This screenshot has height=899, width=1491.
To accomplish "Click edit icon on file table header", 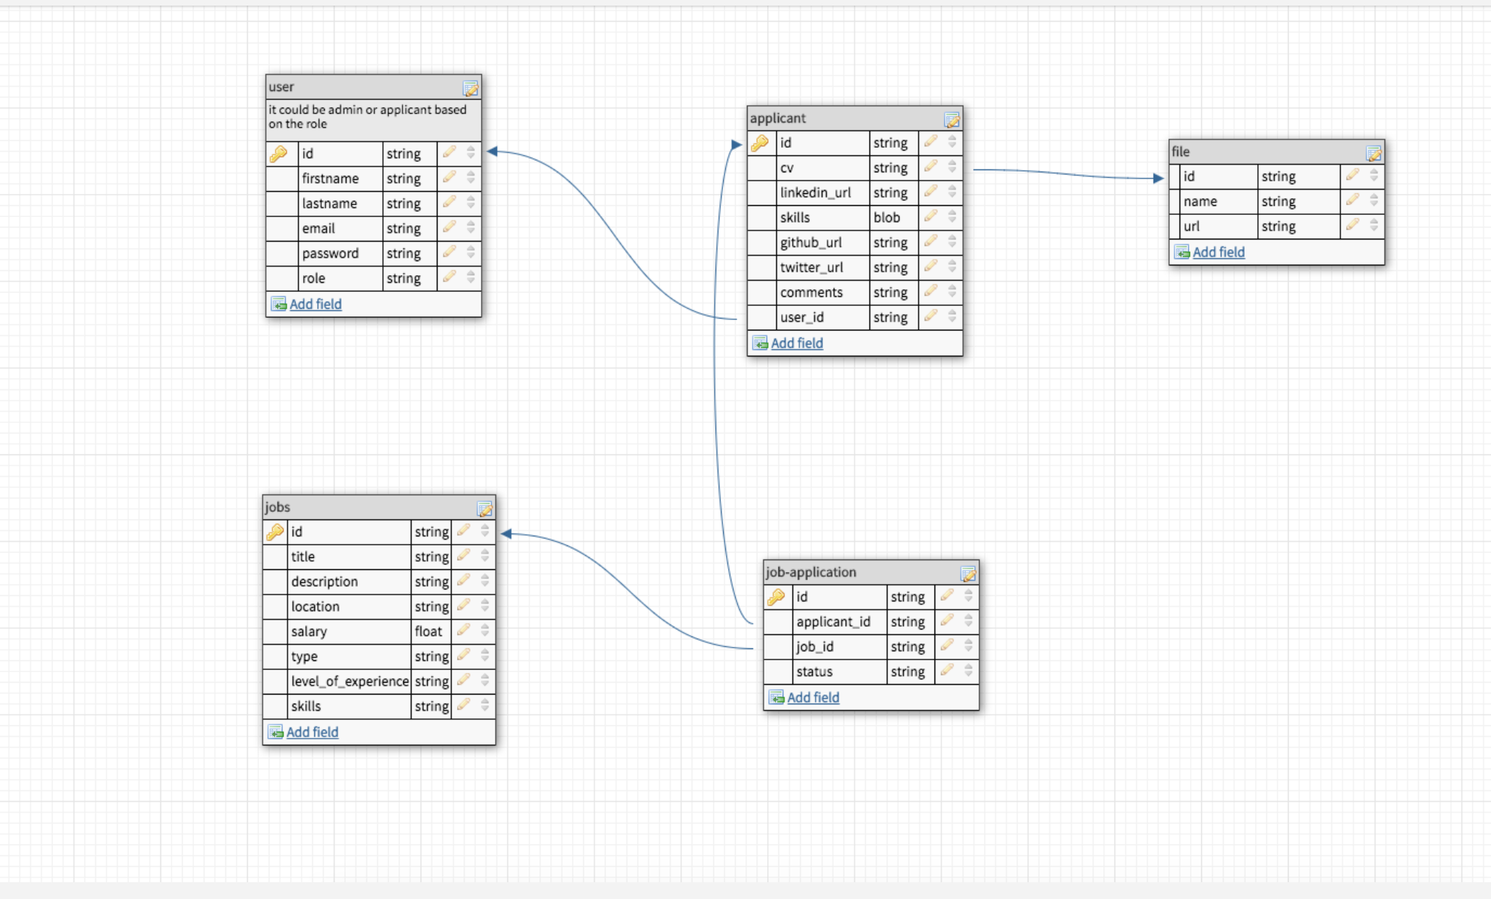I will (x=1373, y=153).
